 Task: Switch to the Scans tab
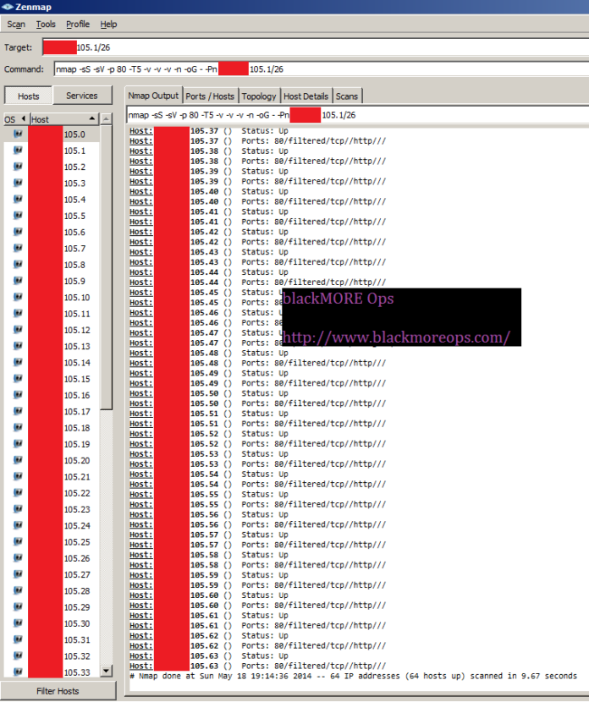347,96
